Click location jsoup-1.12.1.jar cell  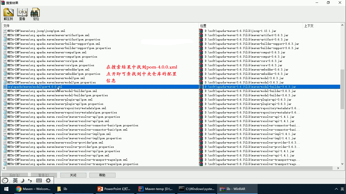pos(240,31)
